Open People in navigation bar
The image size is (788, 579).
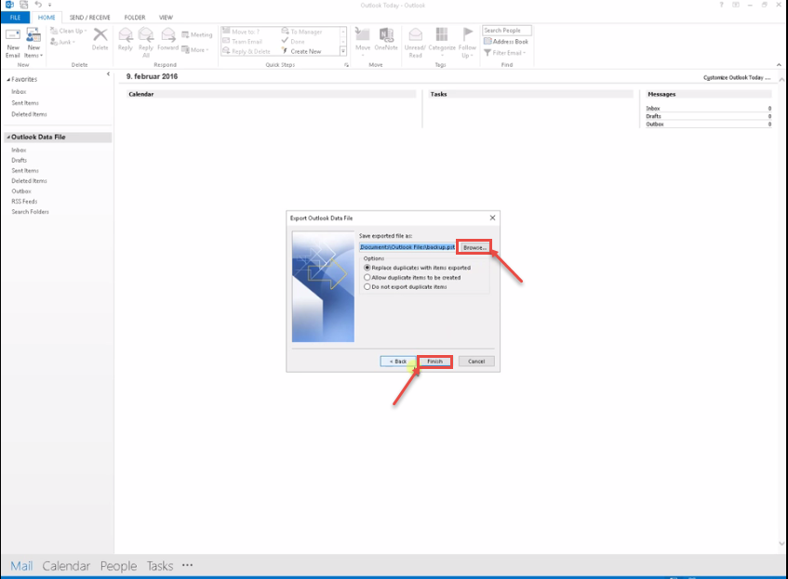[118, 566]
